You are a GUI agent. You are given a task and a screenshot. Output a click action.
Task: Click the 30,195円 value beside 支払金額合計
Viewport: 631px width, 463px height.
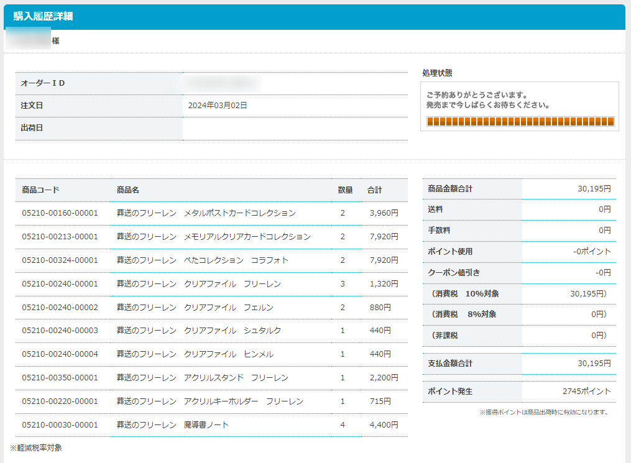[x=594, y=364]
